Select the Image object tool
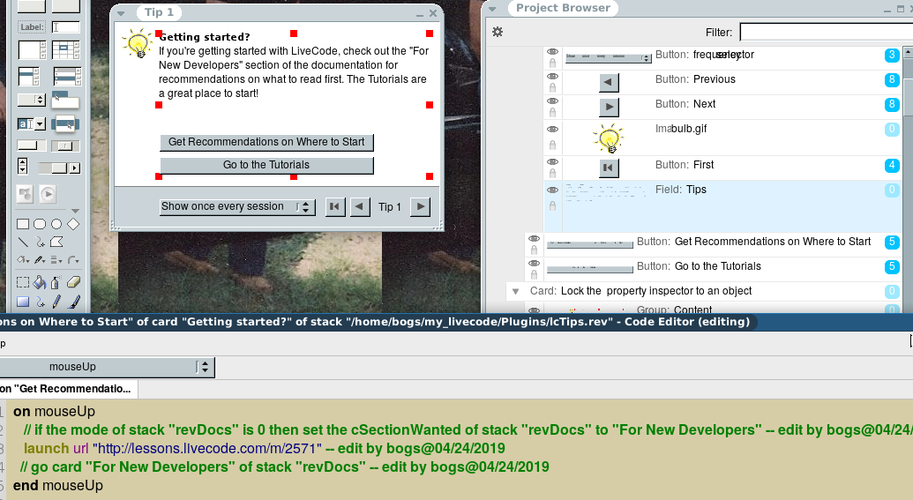 point(25,194)
